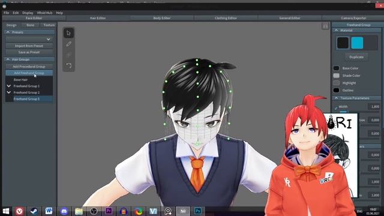Select the Texture sub-tab
This screenshot has width=384, height=216.
(x=49, y=25)
